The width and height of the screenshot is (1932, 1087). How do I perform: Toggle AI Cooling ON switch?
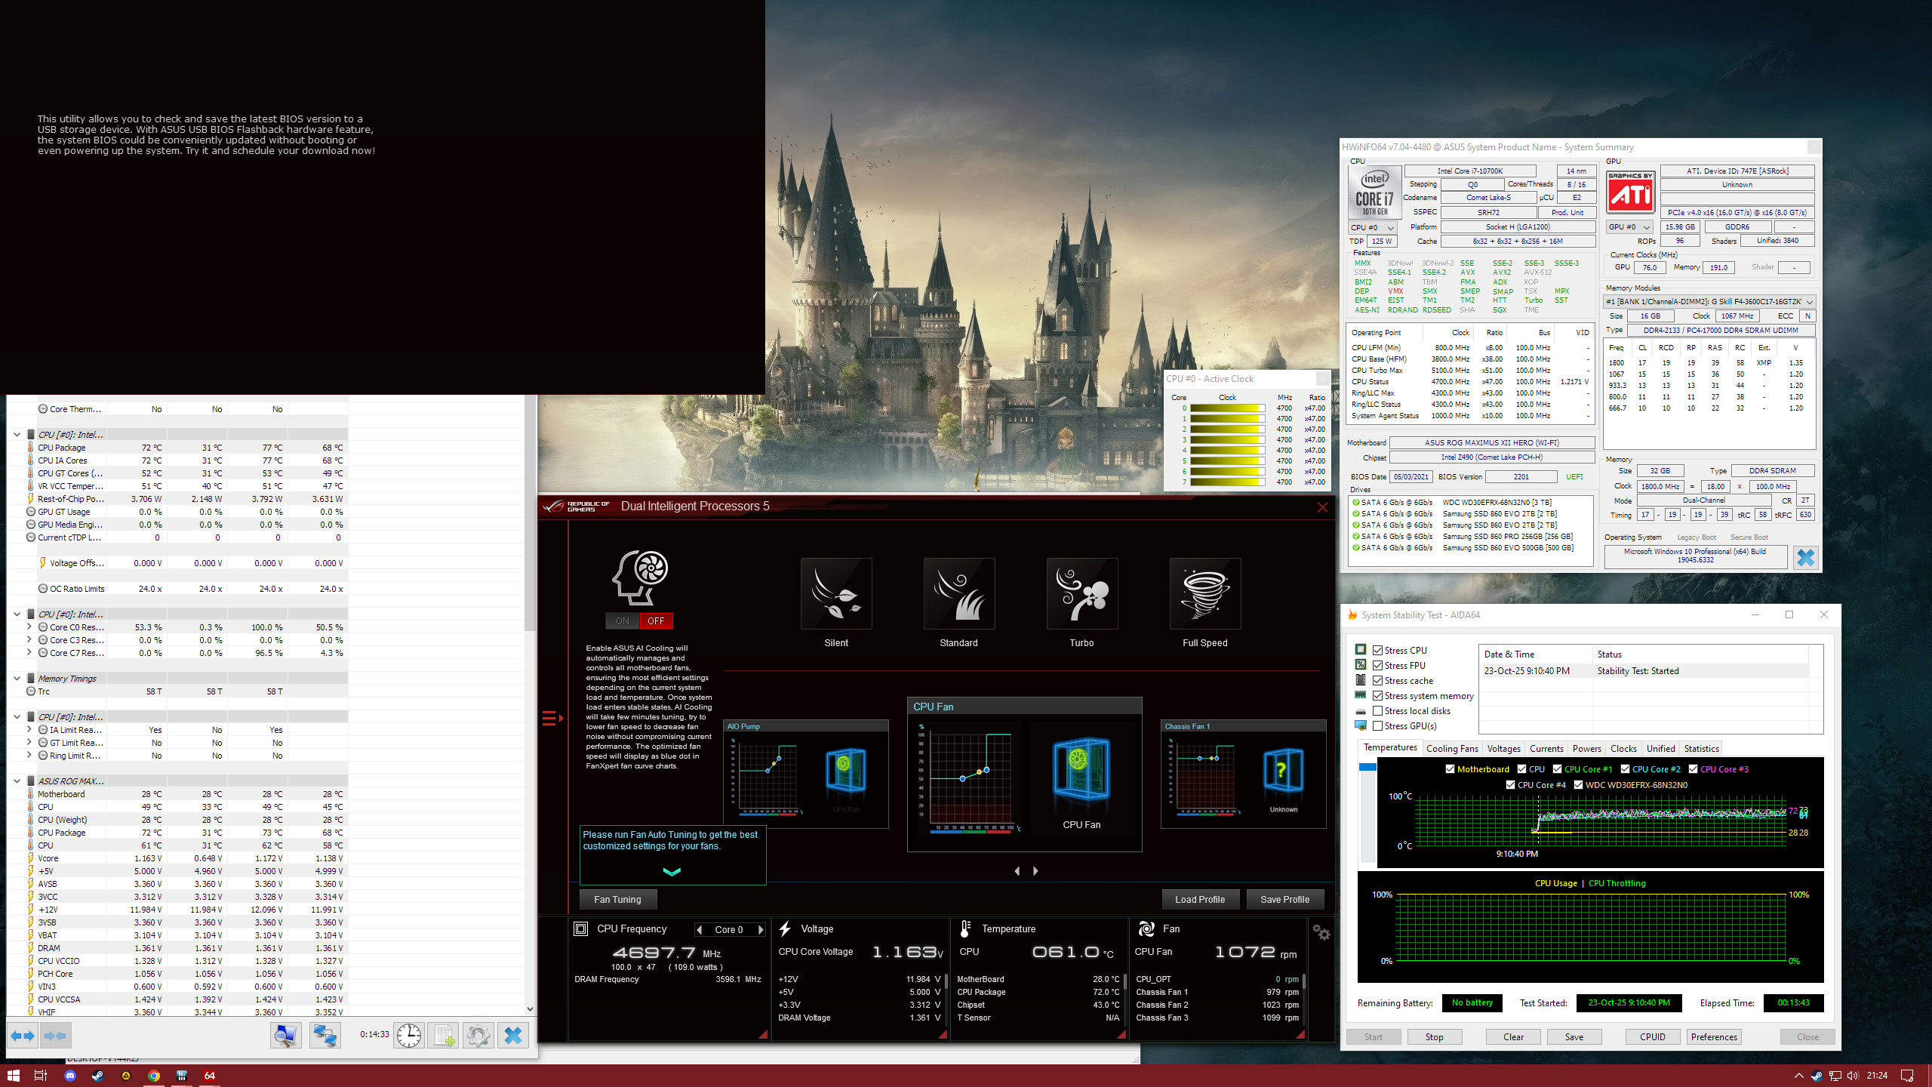(622, 620)
